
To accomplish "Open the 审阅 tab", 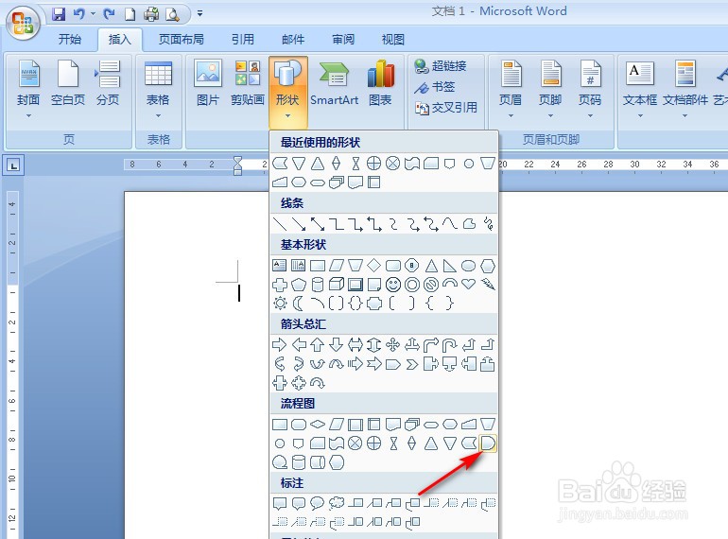I will pos(343,40).
